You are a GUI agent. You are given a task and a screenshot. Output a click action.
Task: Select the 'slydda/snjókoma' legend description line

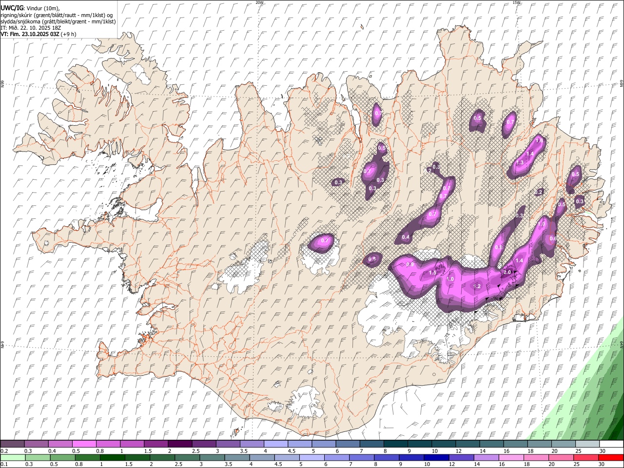pyautogui.click(x=58, y=21)
